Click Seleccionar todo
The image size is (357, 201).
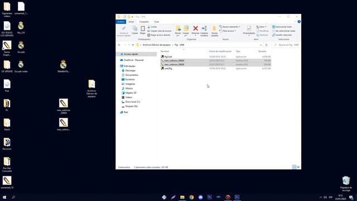pyautogui.click(x=282, y=27)
